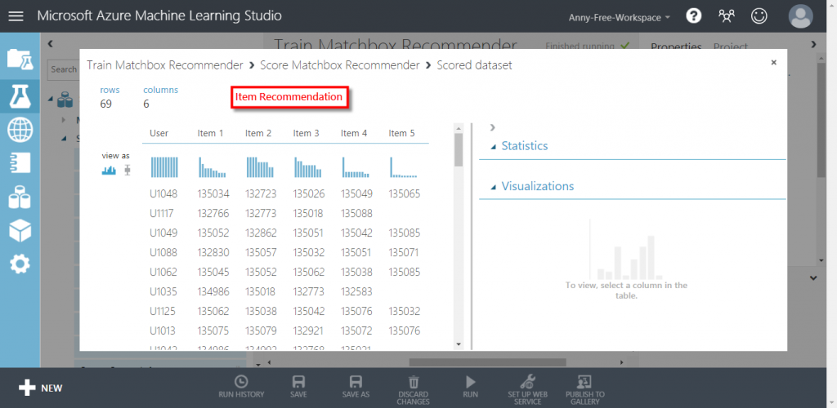
Task: Click the columns count label
Action: [x=161, y=90]
